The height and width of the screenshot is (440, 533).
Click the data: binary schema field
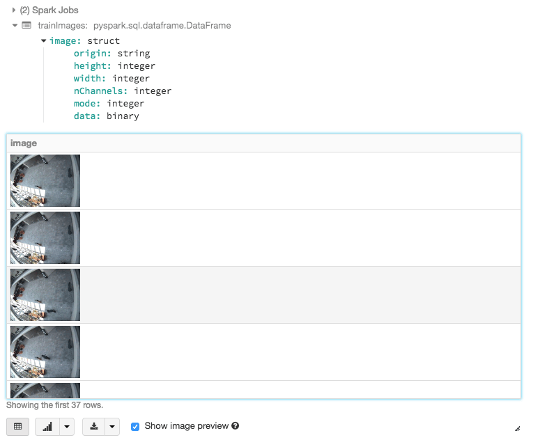point(106,116)
